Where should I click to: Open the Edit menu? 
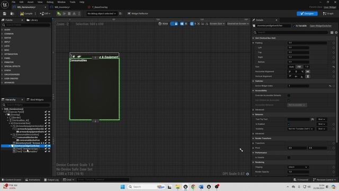[x=21, y=2]
